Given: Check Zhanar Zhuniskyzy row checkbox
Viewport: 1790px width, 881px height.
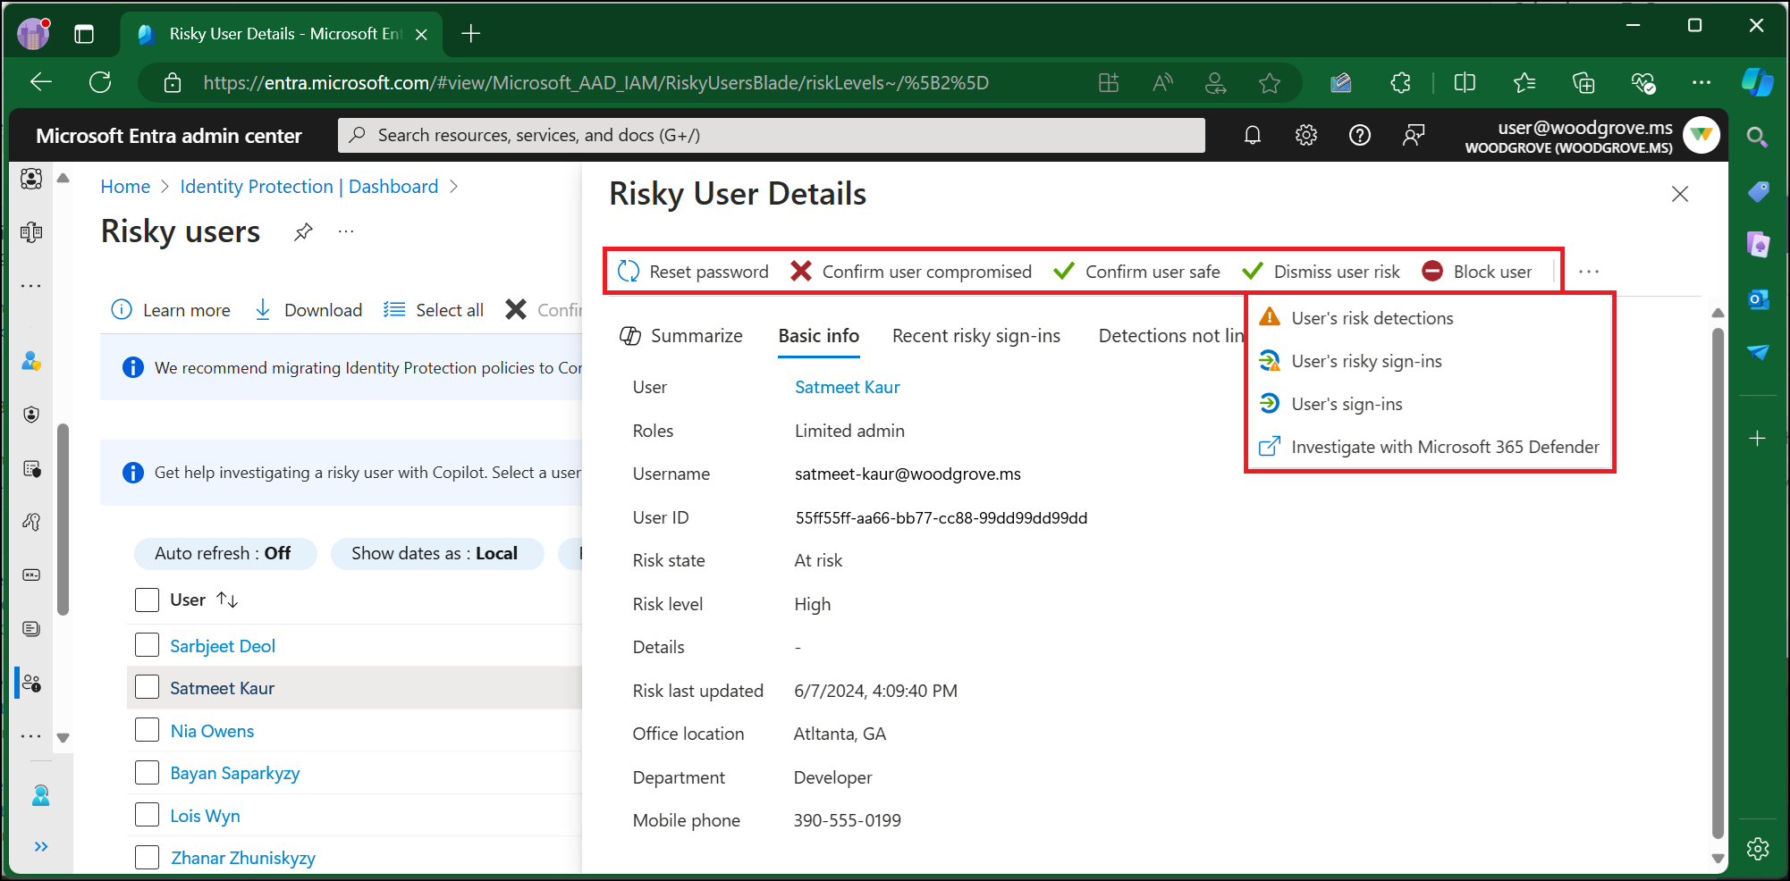Looking at the screenshot, I should (x=147, y=857).
